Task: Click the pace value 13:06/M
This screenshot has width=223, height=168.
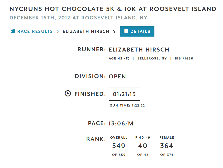Action: (121, 123)
